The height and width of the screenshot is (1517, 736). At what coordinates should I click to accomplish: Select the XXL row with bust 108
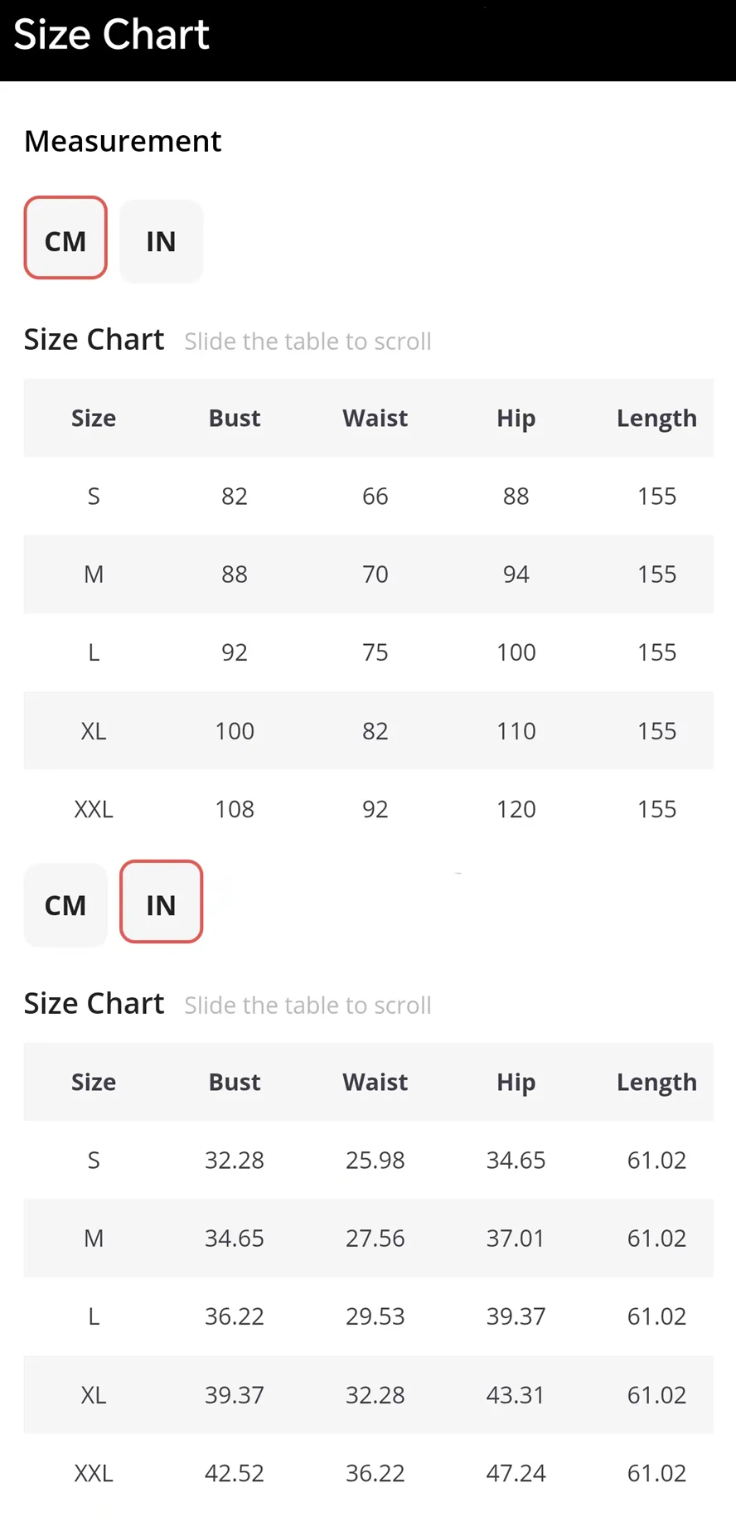point(368,808)
